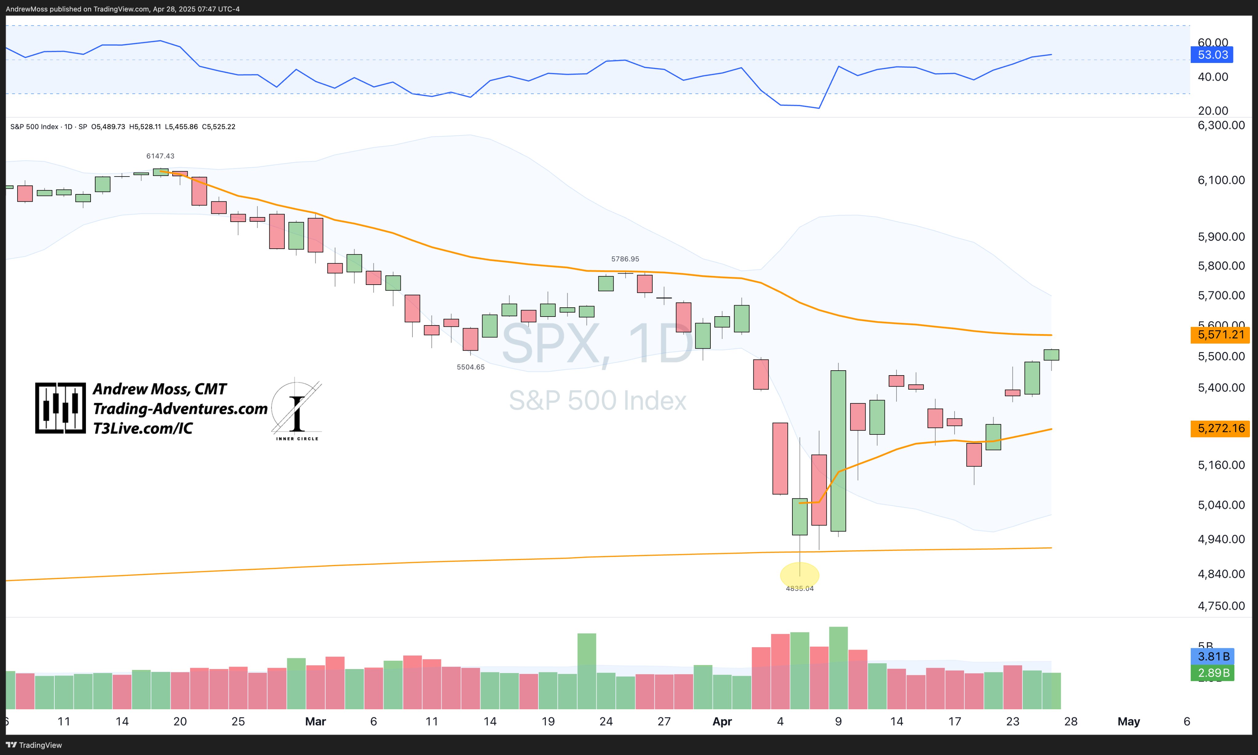Image resolution: width=1258 pixels, height=755 pixels.
Task: Select the orange 5,571.21 price tag
Action: (x=1220, y=335)
